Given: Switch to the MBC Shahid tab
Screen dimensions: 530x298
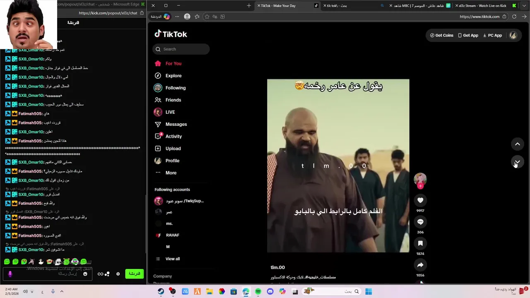Looking at the screenshot, I should (x=420, y=6).
